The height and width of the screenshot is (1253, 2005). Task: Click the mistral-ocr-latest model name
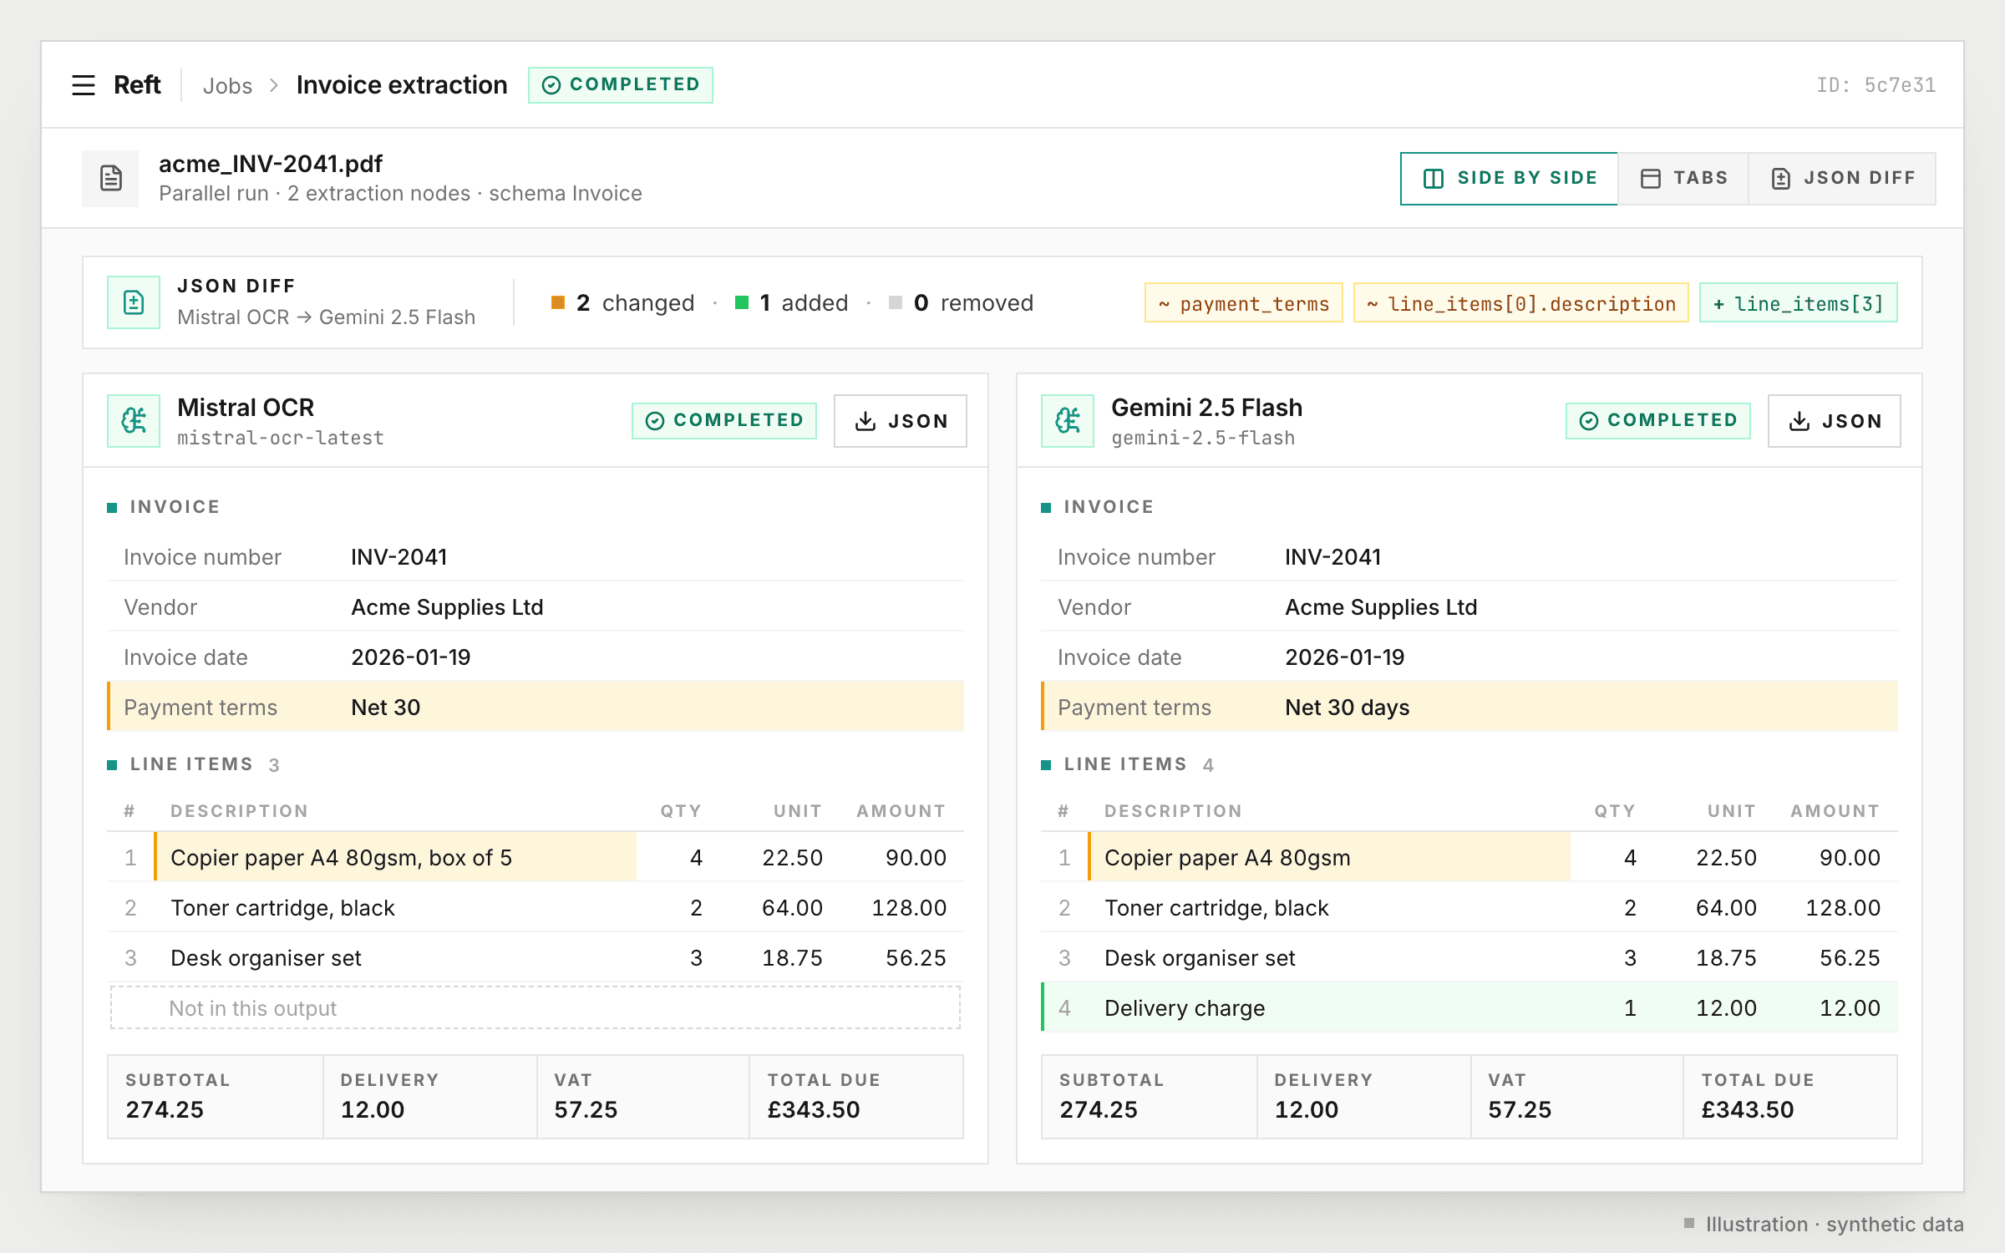[x=281, y=438]
